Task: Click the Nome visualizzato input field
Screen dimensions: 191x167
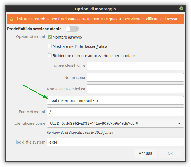Action: 135,66
